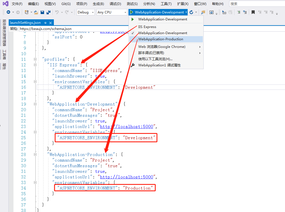Collapse the "profiles" JSON block
The width and height of the screenshot is (285, 212).
click(35, 59)
